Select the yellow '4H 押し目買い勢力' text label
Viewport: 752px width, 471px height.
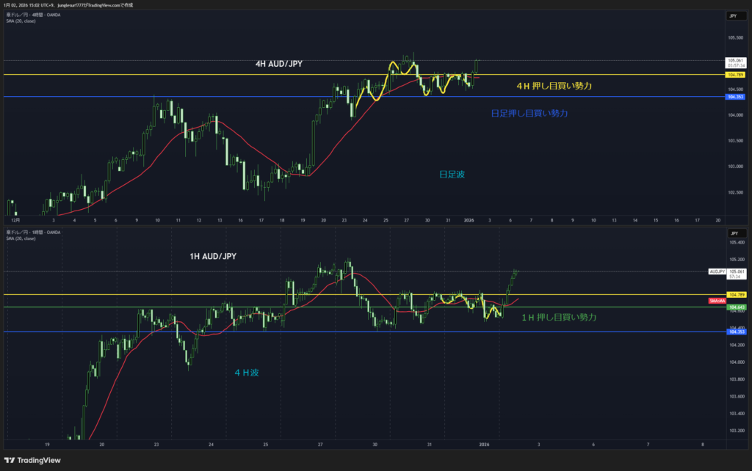pyautogui.click(x=554, y=86)
